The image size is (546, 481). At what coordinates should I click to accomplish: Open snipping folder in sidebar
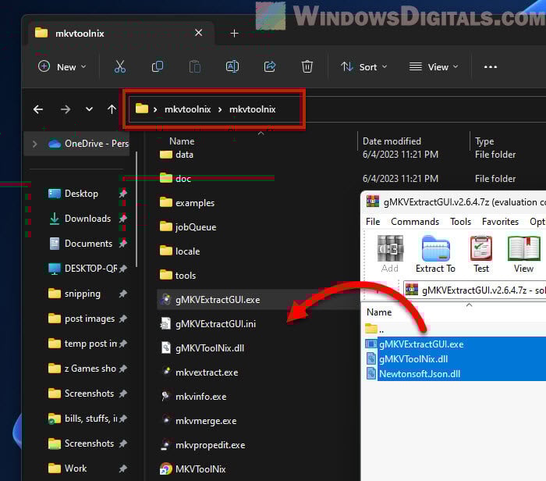[82, 294]
